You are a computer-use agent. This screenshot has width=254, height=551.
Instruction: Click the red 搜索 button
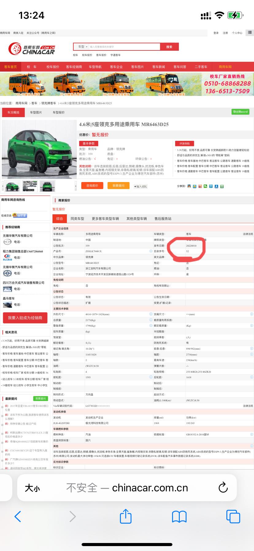click(169, 47)
